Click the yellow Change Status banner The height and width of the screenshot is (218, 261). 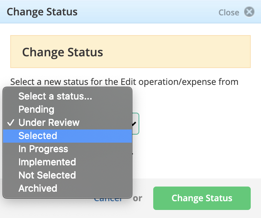(130, 52)
